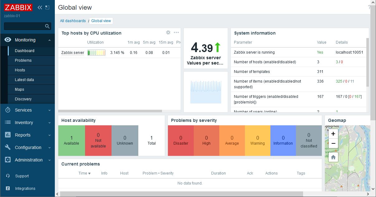This screenshot has height=197, width=376.
Task: Click the localhost:10051 details value
Action: click(349, 52)
